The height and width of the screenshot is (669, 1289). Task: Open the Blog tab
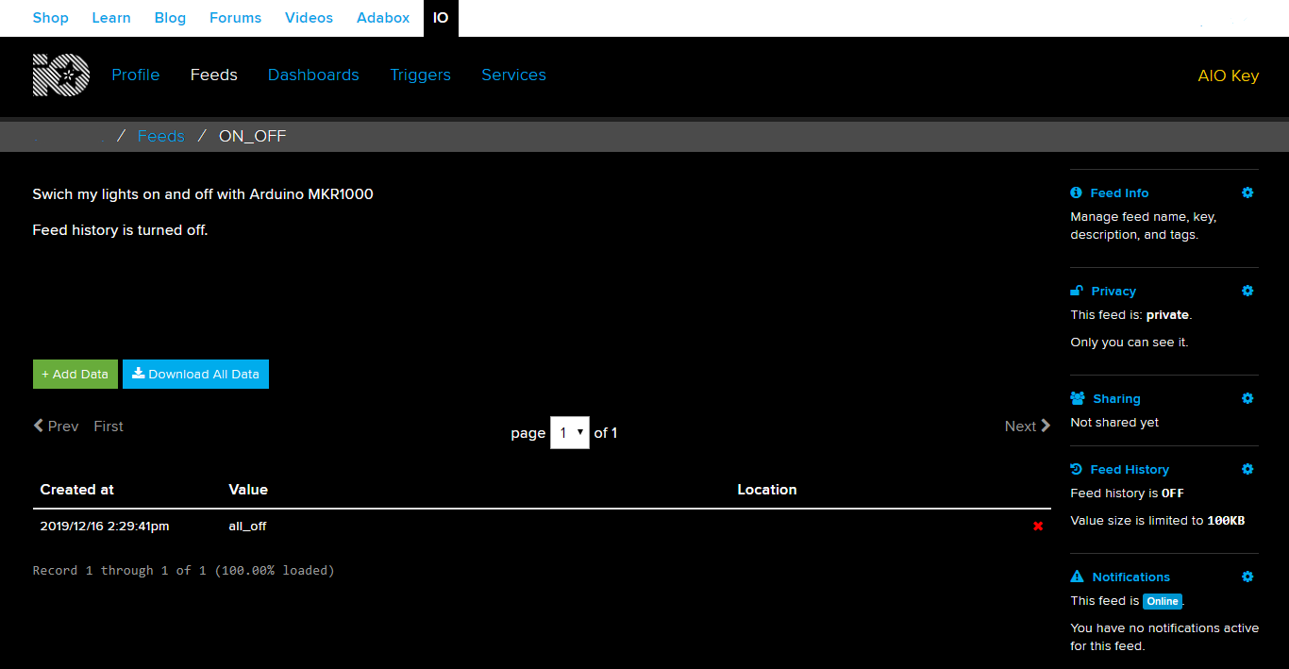170,18
